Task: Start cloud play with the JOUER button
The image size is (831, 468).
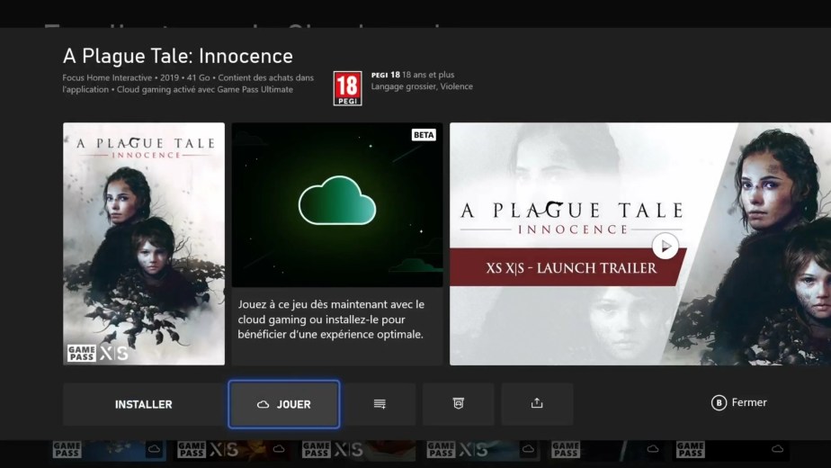Action: pyautogui.click(x=284, y=404)
